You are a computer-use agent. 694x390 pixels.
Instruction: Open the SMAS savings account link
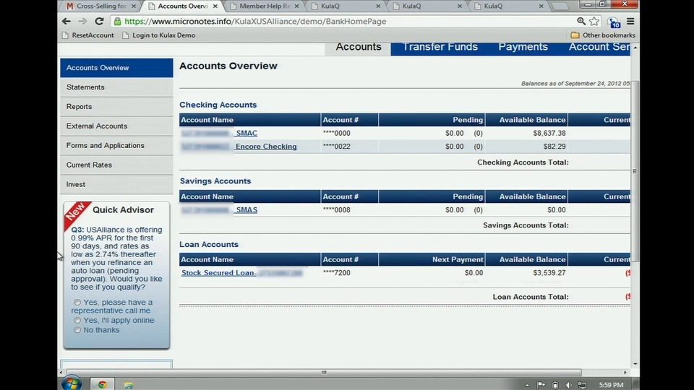click(246, 210)
